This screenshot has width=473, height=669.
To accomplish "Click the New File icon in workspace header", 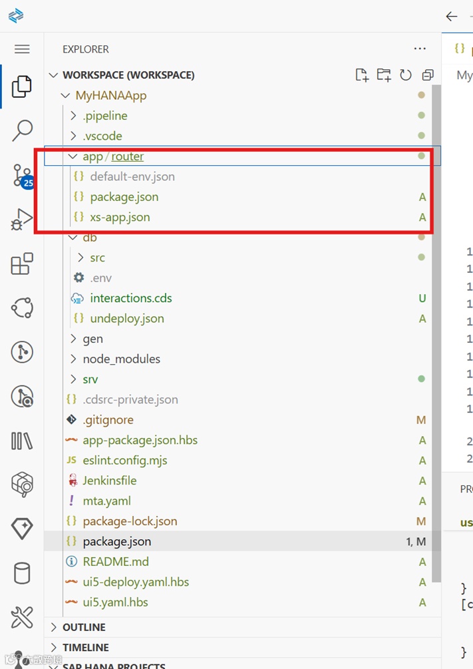I will [362, 75].
